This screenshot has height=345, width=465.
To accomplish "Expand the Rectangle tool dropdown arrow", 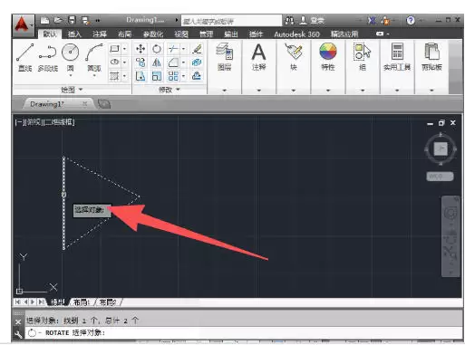I will pyautogui.click(x=124, y=49).
